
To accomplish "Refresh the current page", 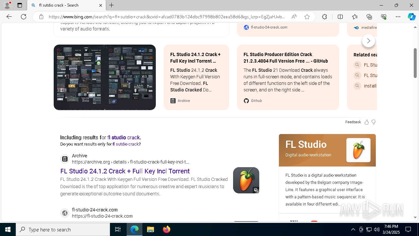I will click(24, 17).
